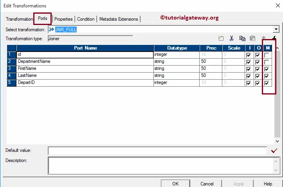Enable master port checkbox for id row
Image resolution: width=283 pixels, height=187 pixels.
(267, 55)
